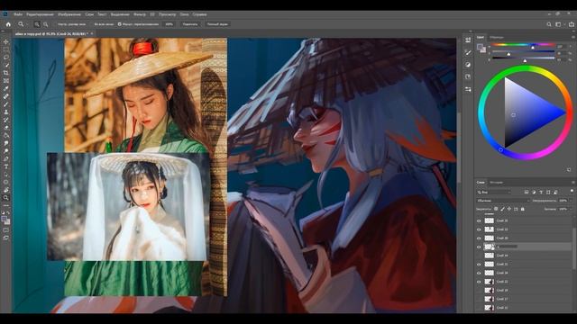Click the Share icon at top right
Screen dimensions: 577x324
(572, 24)
